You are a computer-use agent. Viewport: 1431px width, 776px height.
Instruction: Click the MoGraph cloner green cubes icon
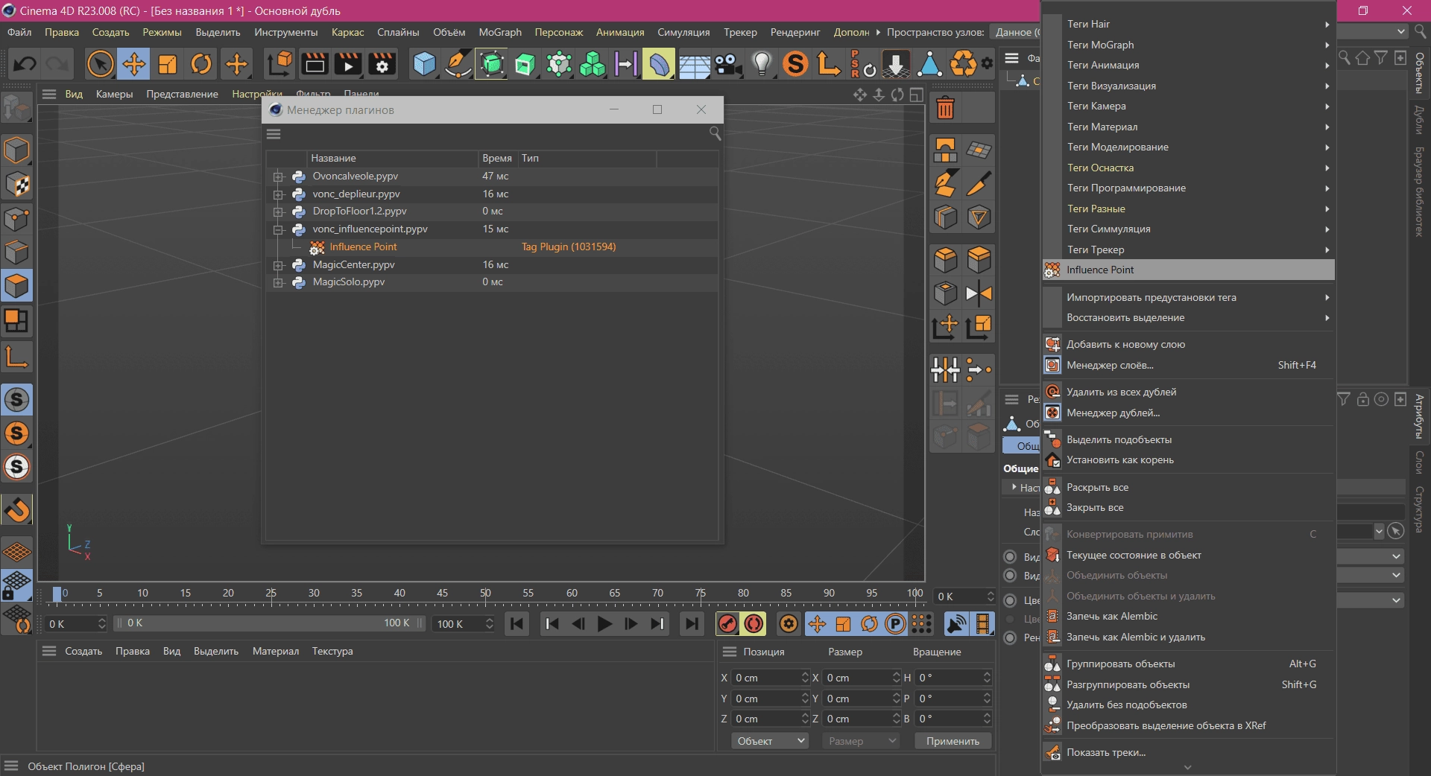[593, 64]
